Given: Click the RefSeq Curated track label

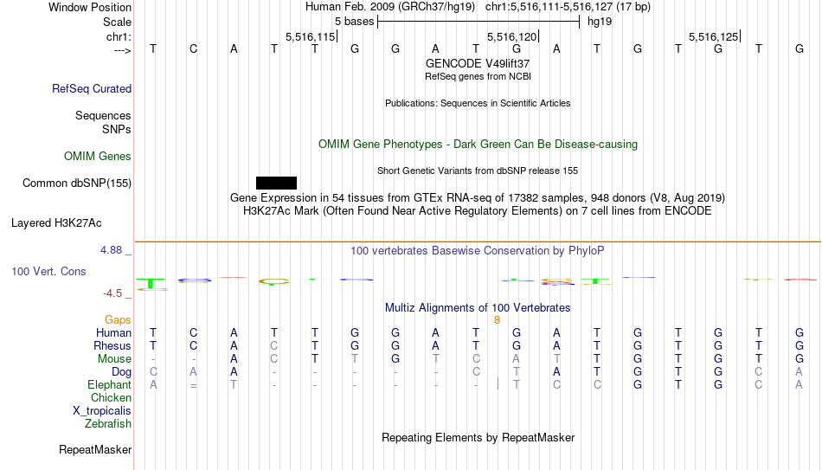Looking at the screenshot, I should (92, 88).
